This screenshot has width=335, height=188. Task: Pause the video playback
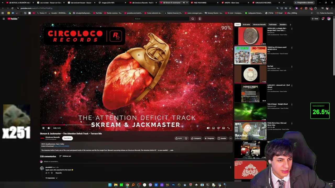43,128
